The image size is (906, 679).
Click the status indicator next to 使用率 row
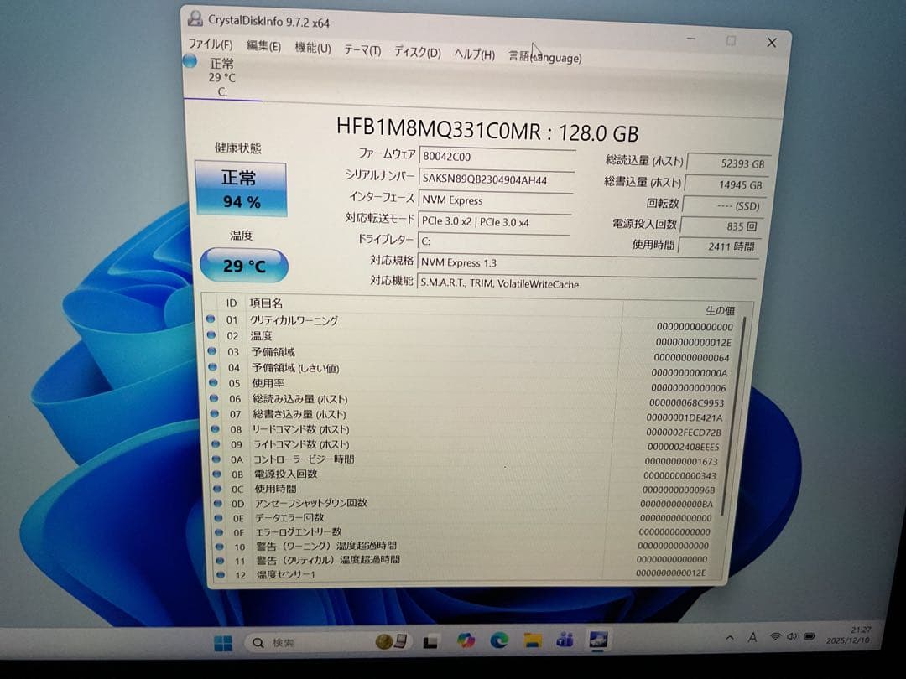[x=217, y=383]
